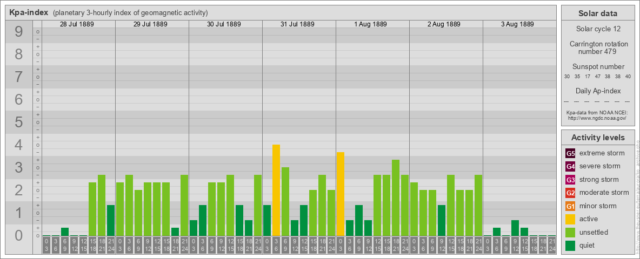This screenshot has width=640, height=259.
Task: Click the 30 Jul 1889 date header
Action: pos(224,24)
